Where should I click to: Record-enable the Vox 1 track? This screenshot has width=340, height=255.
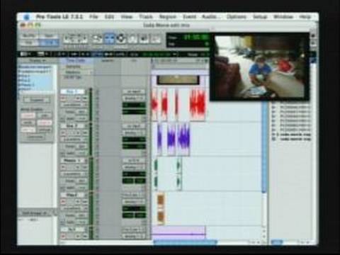(63, 98)
